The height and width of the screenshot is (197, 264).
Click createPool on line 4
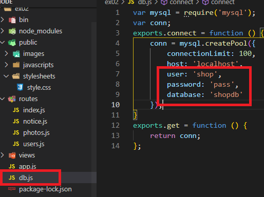pos(226,44)
